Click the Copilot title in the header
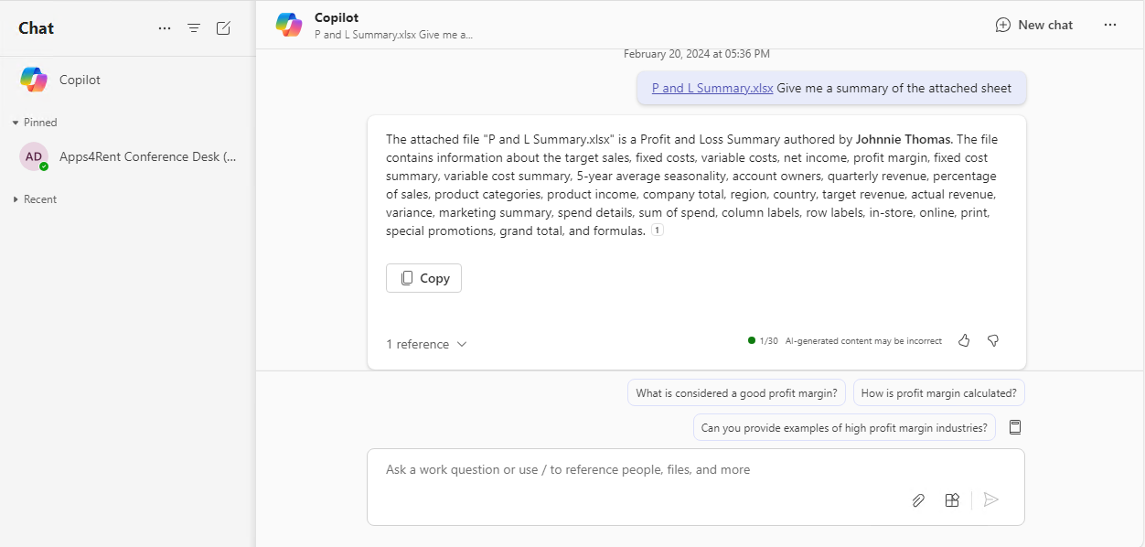Image resolution: width=1145 pixels, height=547 pixels. 337,17
